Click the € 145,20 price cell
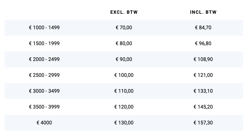Viewport: 248px width, 136px height. [203, 107]
